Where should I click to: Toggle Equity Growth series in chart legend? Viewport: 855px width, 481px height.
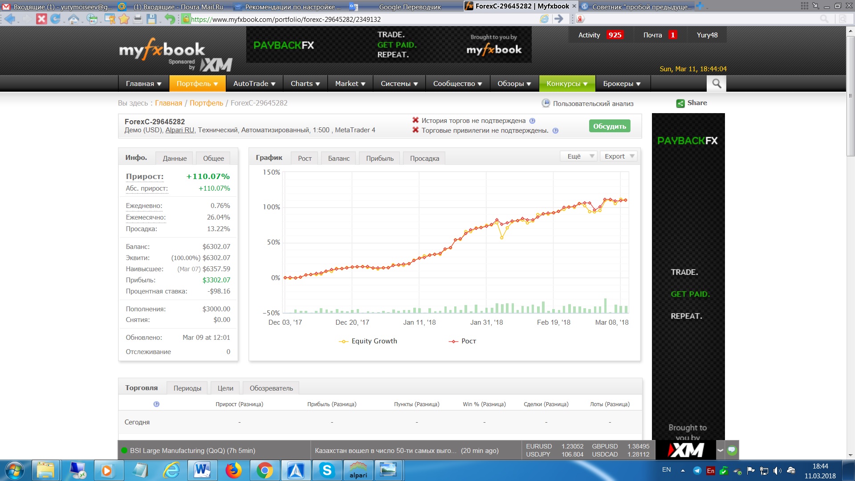(x=368, y=341)
